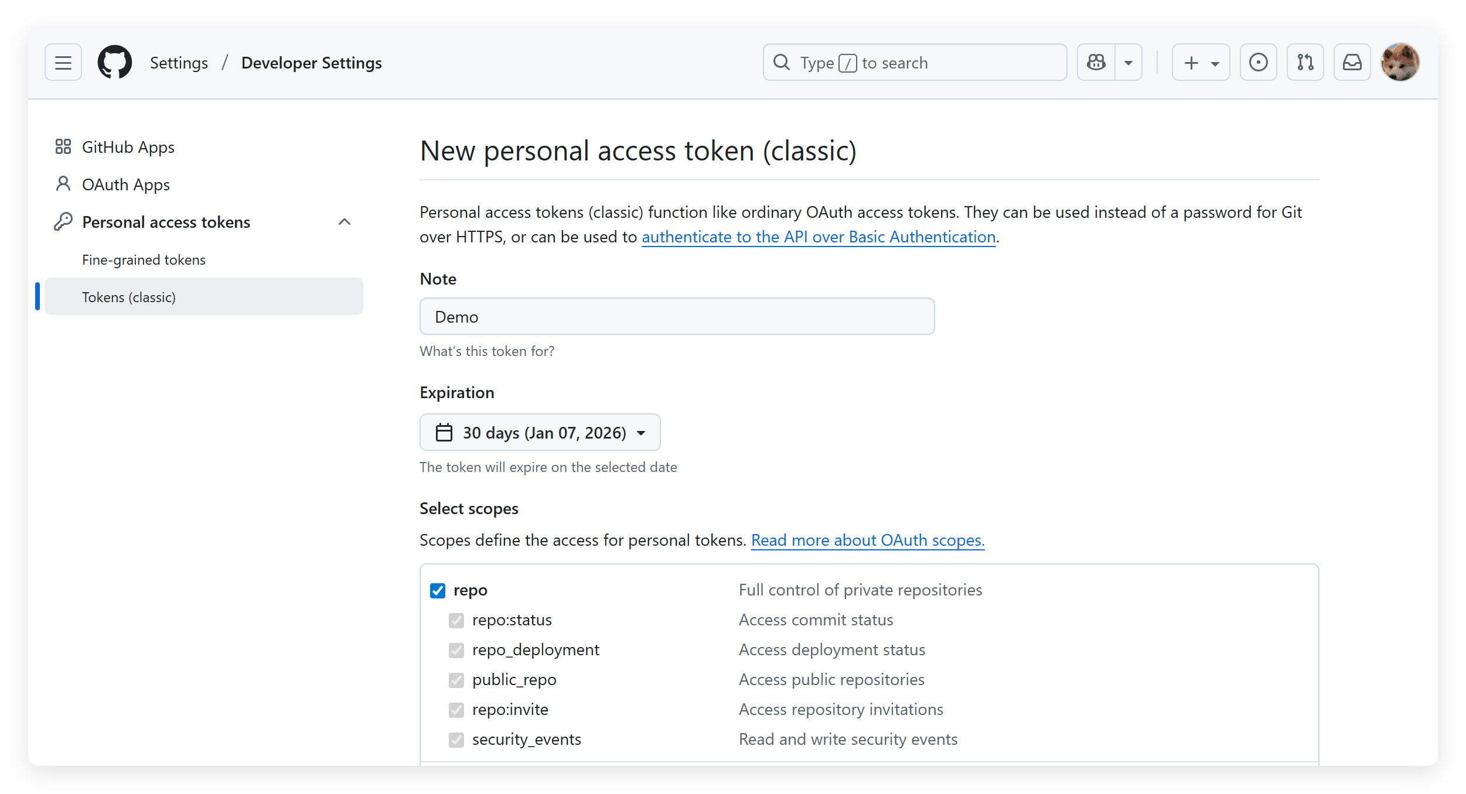
Task: Click the Note input field
Action: [677, 317]
